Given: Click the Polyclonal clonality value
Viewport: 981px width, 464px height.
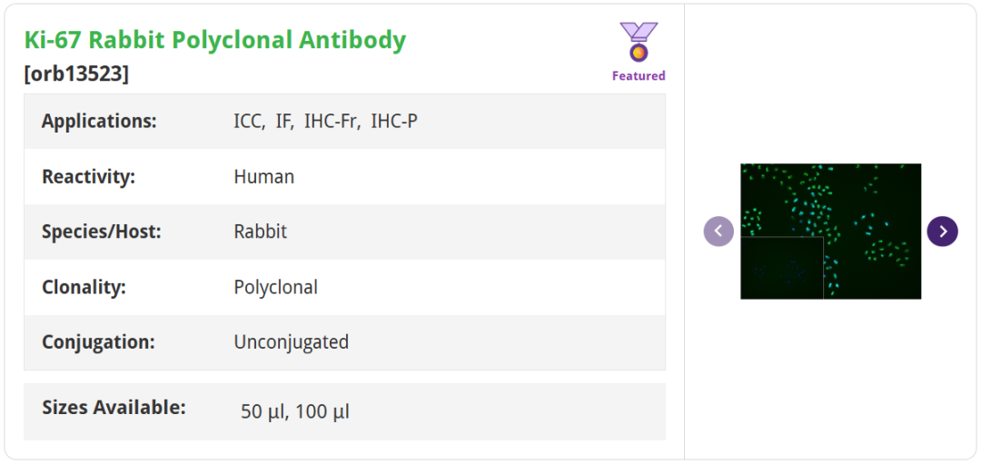Looking at the screenshot, I should [276, 287].
